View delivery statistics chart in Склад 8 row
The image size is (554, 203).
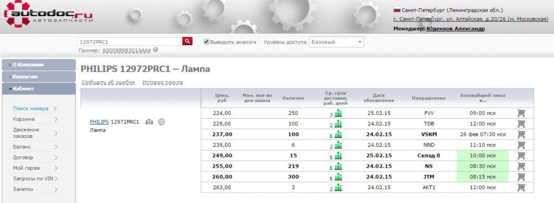338,156
